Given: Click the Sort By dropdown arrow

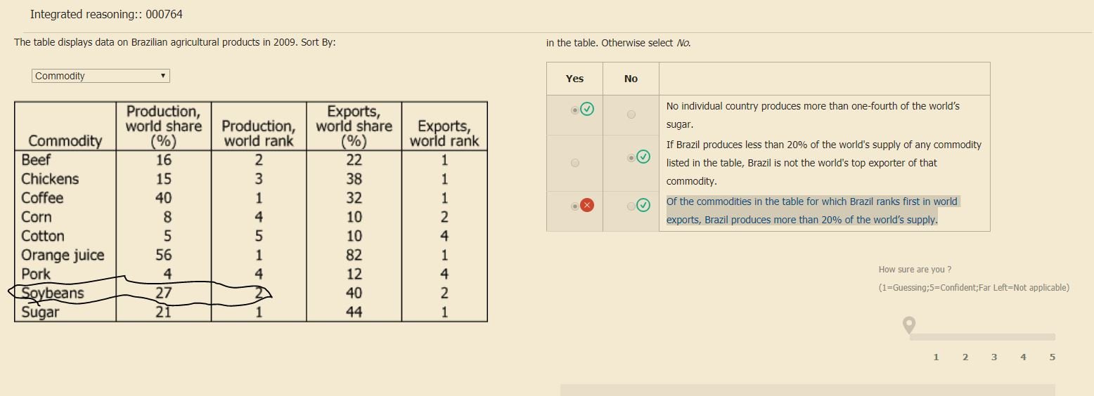Looking at the screenshot, I should (x=163, y=76).
